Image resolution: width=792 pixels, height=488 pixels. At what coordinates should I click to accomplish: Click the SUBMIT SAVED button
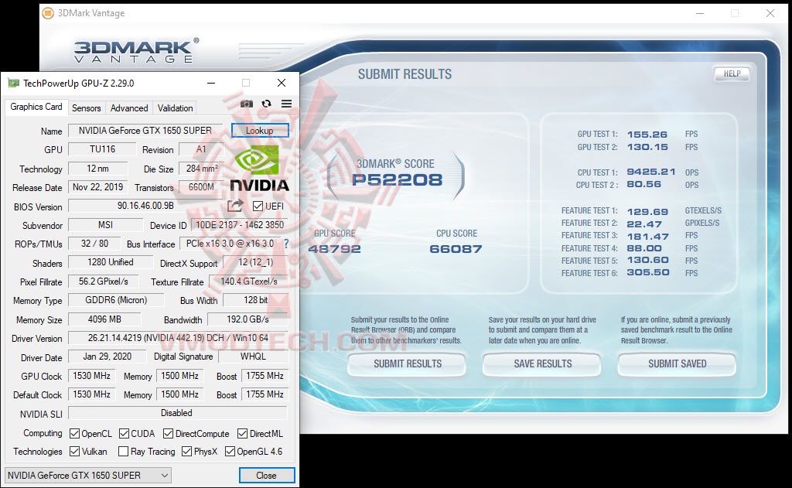point(677,363)
